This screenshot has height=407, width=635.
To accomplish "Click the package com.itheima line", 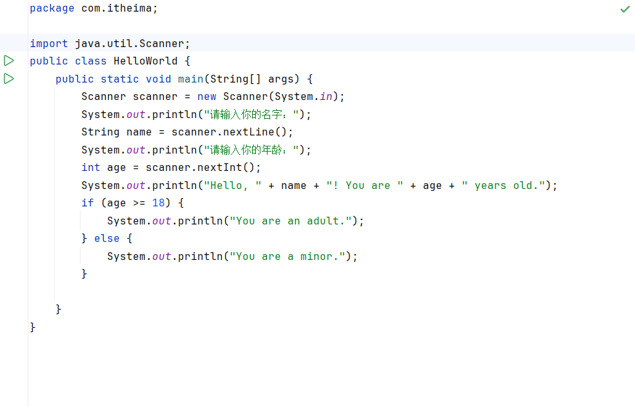I will coord(93,8).
